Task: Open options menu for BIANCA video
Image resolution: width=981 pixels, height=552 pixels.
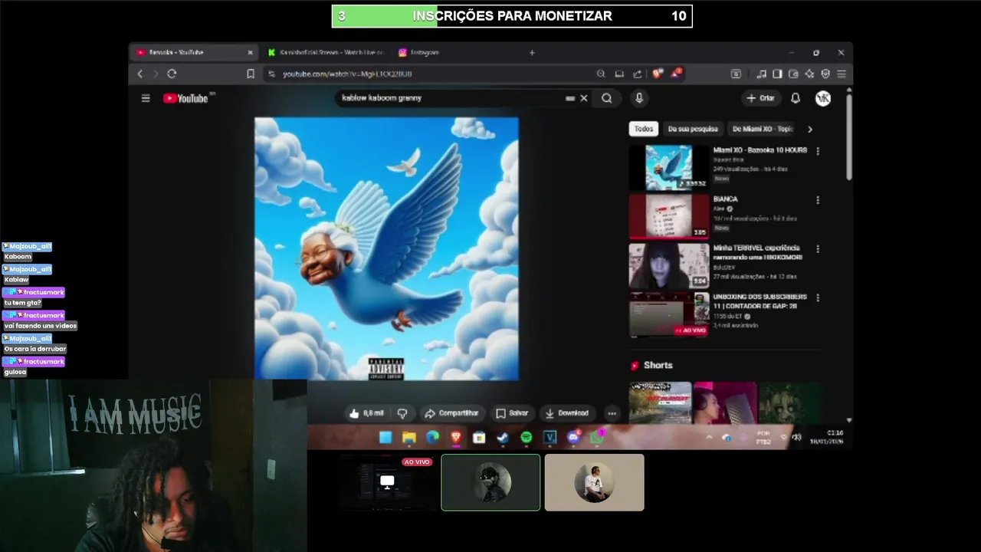Action: (818, 200)
